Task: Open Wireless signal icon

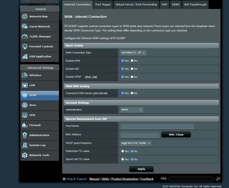Action: click(25, 75)
